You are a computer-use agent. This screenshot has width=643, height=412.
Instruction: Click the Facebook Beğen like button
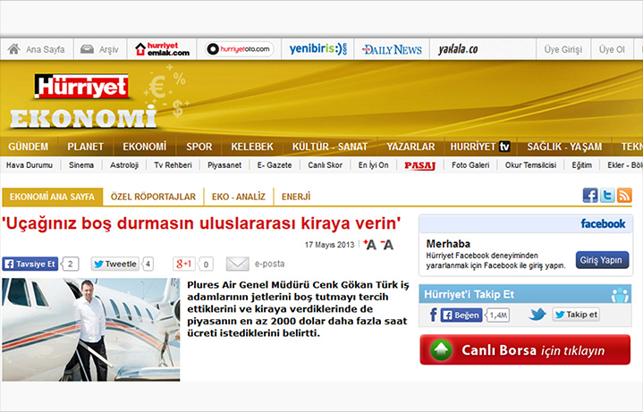[461, 315]
